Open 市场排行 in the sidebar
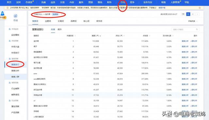Viewport: 209px width, 120px height. [x=15, y=53]
